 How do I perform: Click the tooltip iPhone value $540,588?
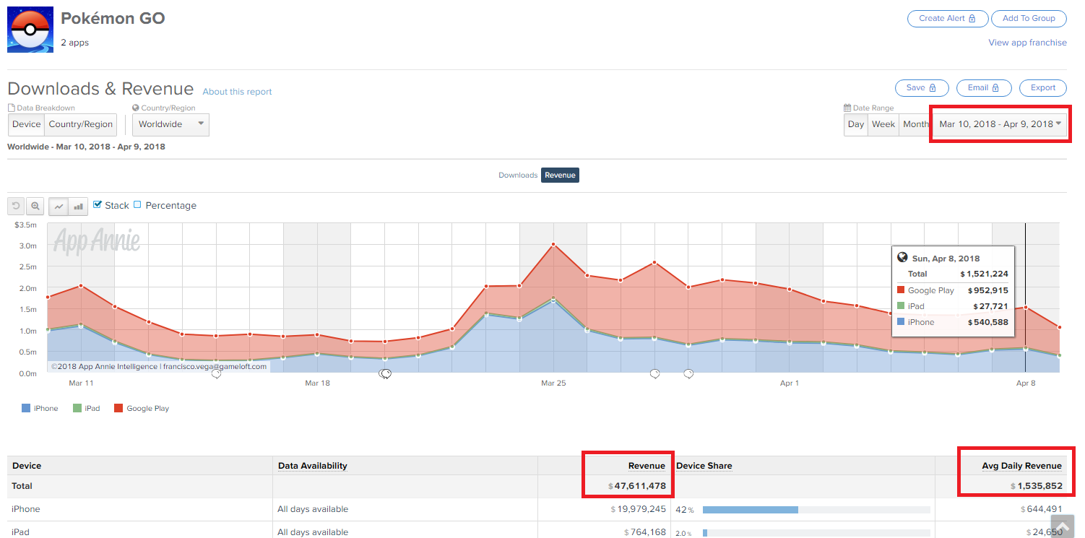point(988,322)
